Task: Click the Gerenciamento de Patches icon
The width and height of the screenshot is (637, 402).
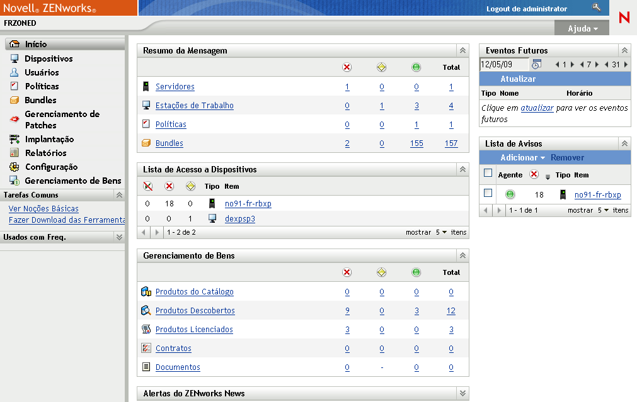Action: click(14, 120)
